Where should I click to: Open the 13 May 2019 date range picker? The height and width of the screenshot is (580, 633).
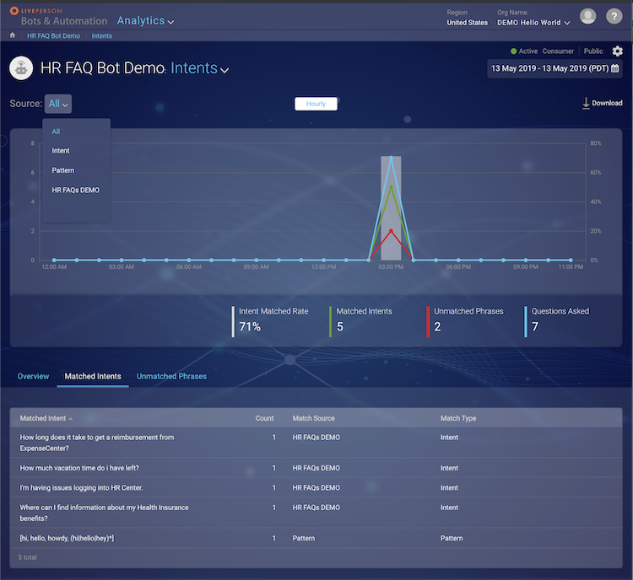tap(555, 68)
